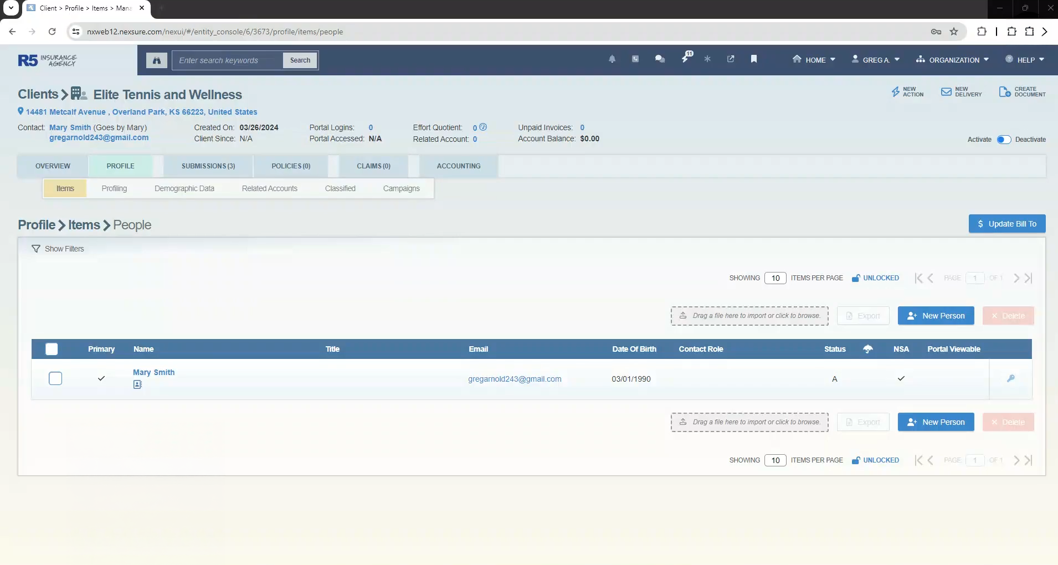The height and width of the screenshot is (565, 1058).
Task: Click the New Action lightning icon
Action: coord(896,92)
